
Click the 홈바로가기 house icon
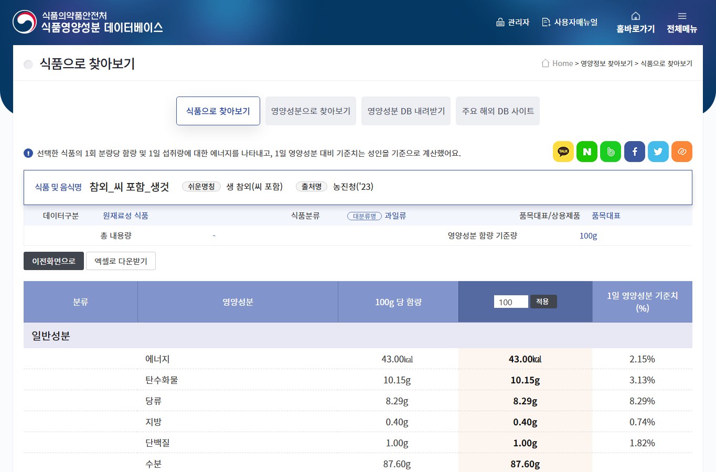636,16
